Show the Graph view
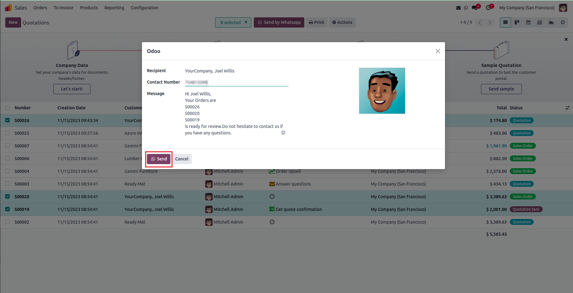The height and width of the screenshot is (293, 573). point(551,22)
